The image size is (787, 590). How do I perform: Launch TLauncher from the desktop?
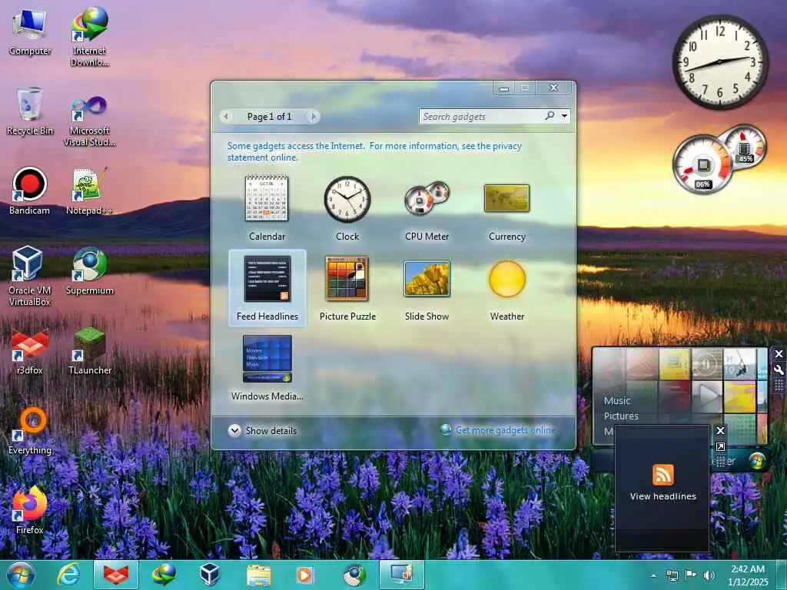pyautogui.click(x=89, y=350)
